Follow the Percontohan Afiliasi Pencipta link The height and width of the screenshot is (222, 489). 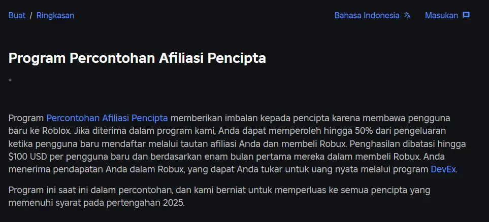[107, 118]
